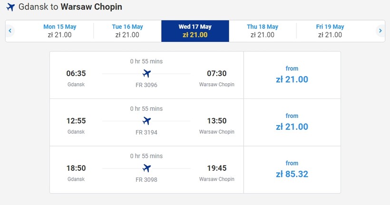390x205 pixels.
Task: Click the 13:50 Warsaw Chopin arrival time
Action: pyautogui.click(x=216, y=121)
